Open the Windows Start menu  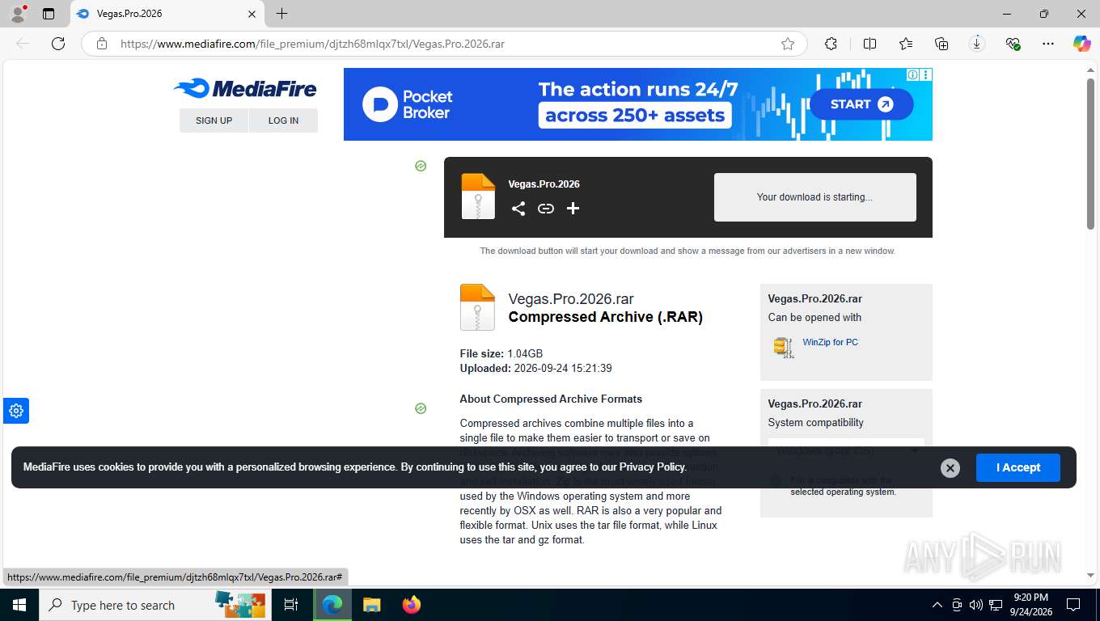pos(18,605)
